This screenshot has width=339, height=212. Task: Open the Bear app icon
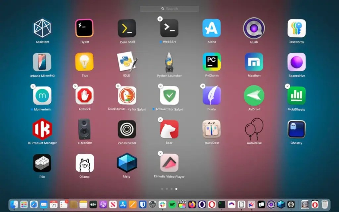pyautogui.click(x=169, y=129)
